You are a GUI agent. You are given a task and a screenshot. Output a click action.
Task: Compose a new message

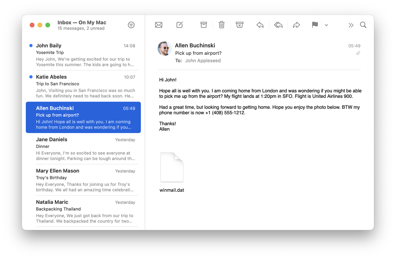[x=180, y=25]
